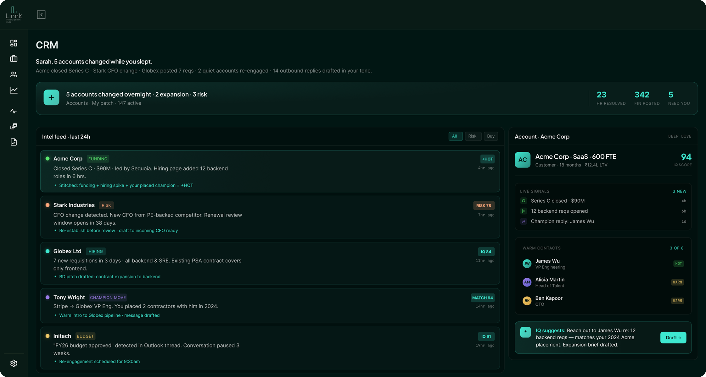Click the JW avatar for James Wu
706x377 pixels.
pyautogui.click(x=527, y=264)
